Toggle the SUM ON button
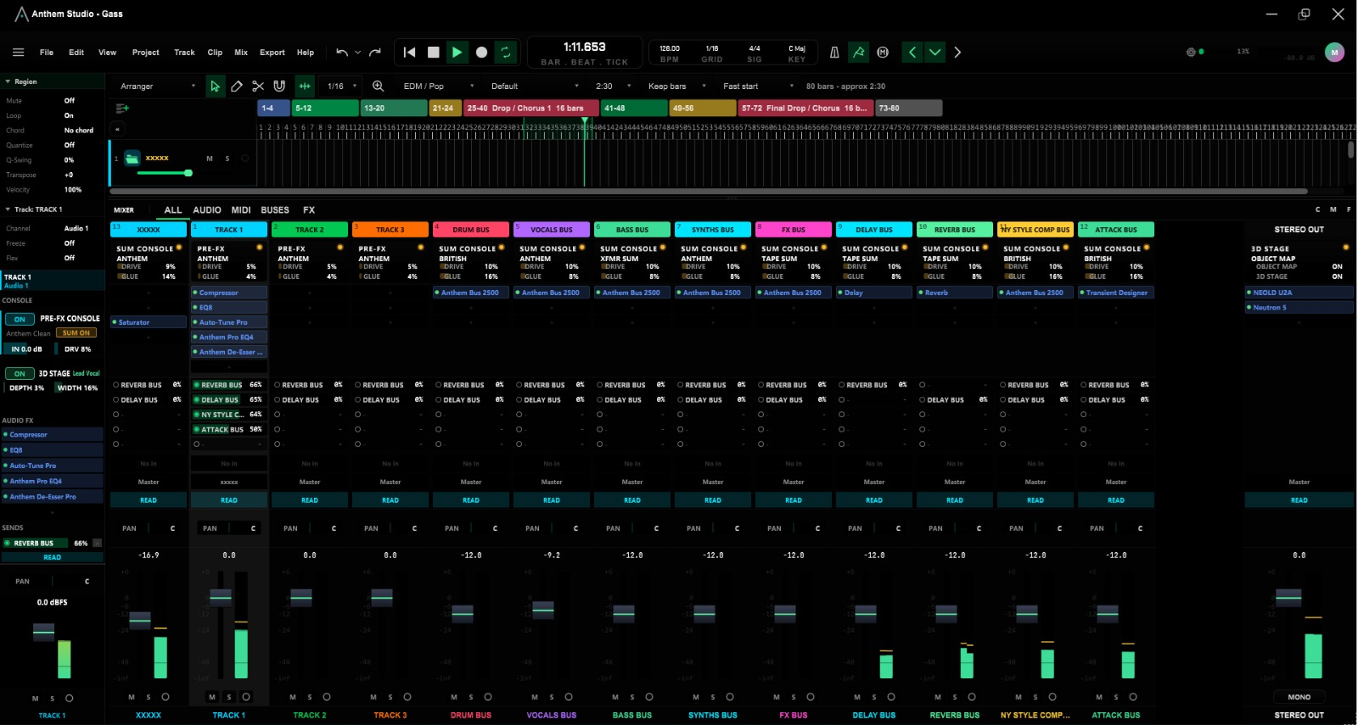This screenshot has width=1358, height=725. click(76, 333)
